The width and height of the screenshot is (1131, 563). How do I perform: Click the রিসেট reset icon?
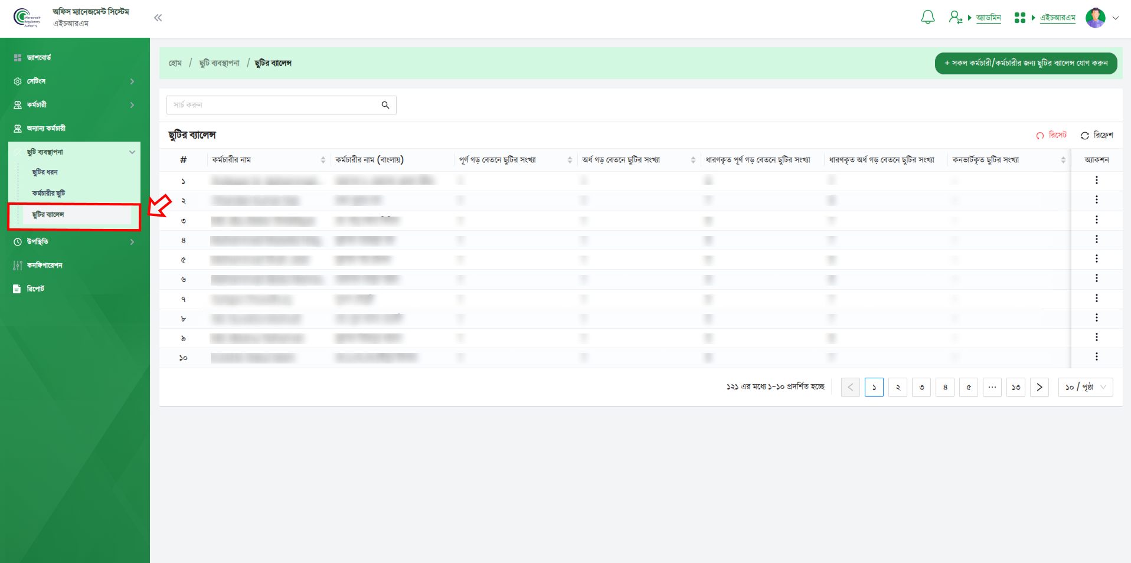[x=1040, y=136]
